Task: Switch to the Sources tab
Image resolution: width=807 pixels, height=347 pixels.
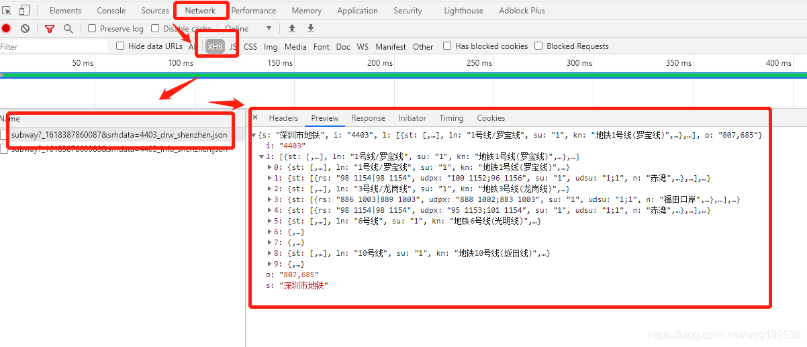Action: (155, 11)
